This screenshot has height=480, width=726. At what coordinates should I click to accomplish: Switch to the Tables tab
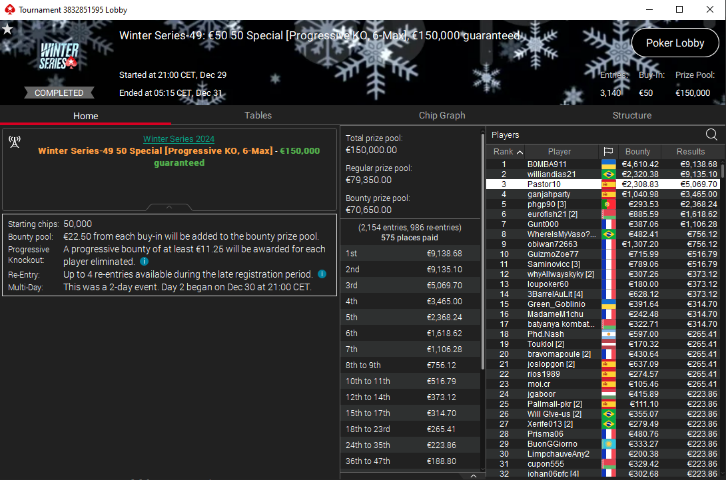coord(258,115)
